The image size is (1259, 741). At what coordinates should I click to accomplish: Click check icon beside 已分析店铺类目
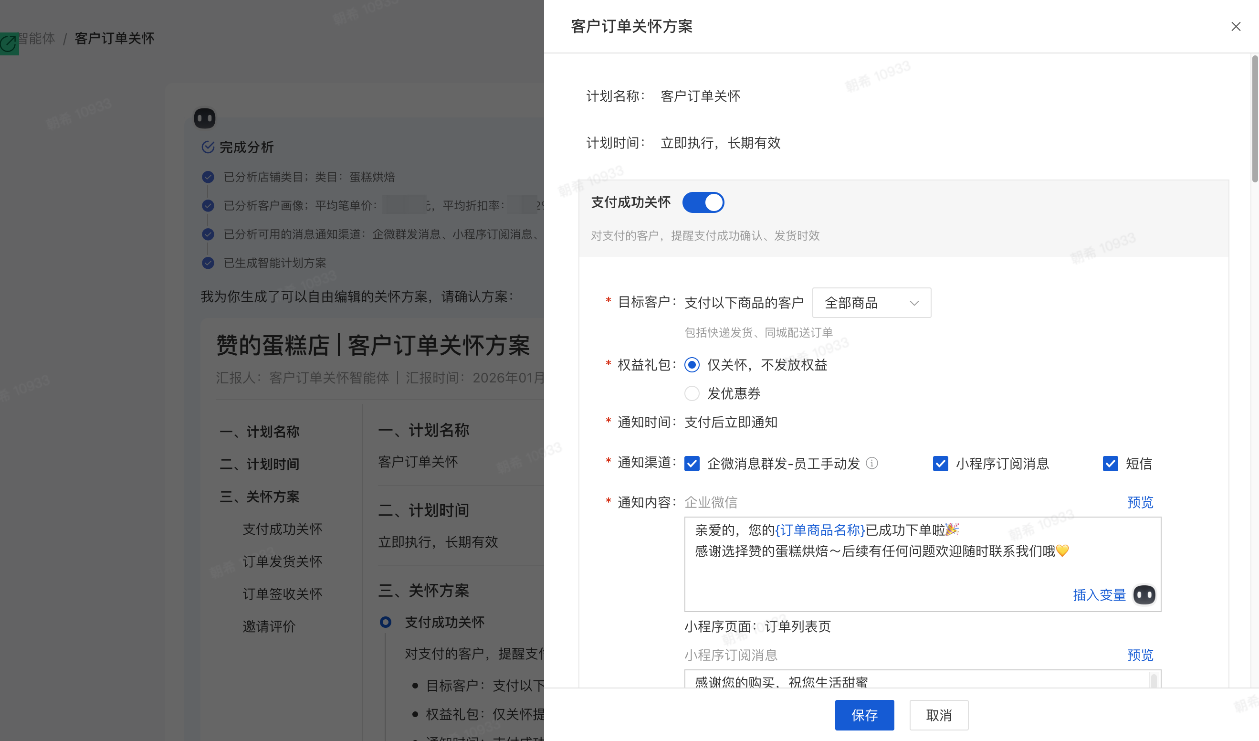click(x=208, y=177)
